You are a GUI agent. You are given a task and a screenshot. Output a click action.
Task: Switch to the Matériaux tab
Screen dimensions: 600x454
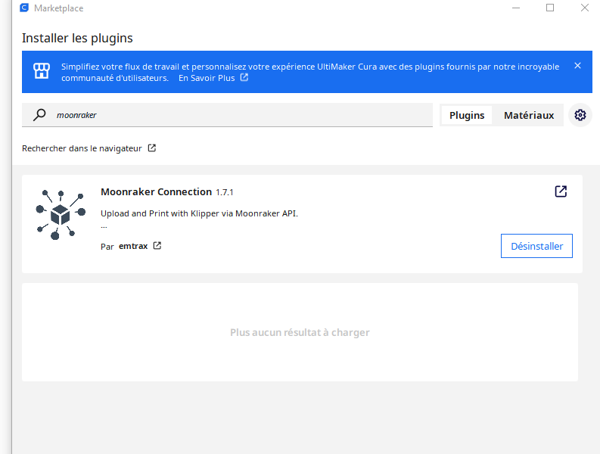(x=529, y=115)
